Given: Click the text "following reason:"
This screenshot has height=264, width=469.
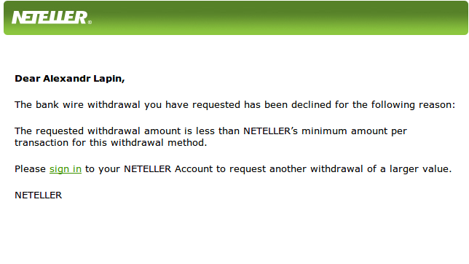Looking at the screenshot, I should [x=413, y=105].
